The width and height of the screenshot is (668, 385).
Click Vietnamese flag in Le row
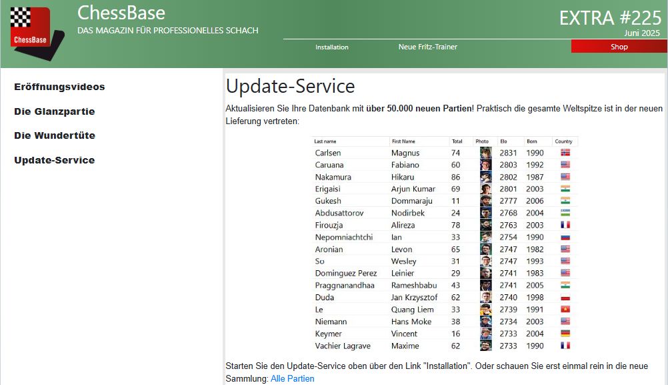(x=565, y=310)
